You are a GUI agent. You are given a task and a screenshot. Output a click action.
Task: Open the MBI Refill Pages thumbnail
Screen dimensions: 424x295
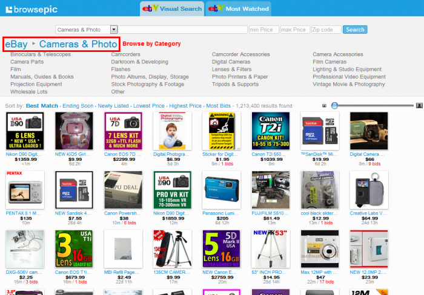(124, 249)
